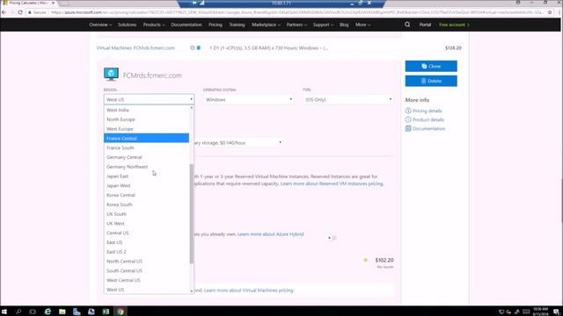Select UK South in the region list
This screenshot has height=316, width=563.
[x=147, y=214]
